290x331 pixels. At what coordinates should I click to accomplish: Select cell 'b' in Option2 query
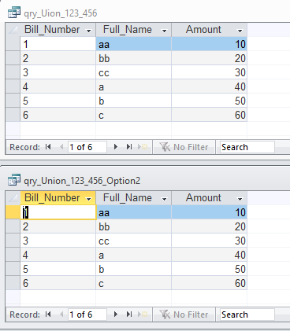[134, 269]
